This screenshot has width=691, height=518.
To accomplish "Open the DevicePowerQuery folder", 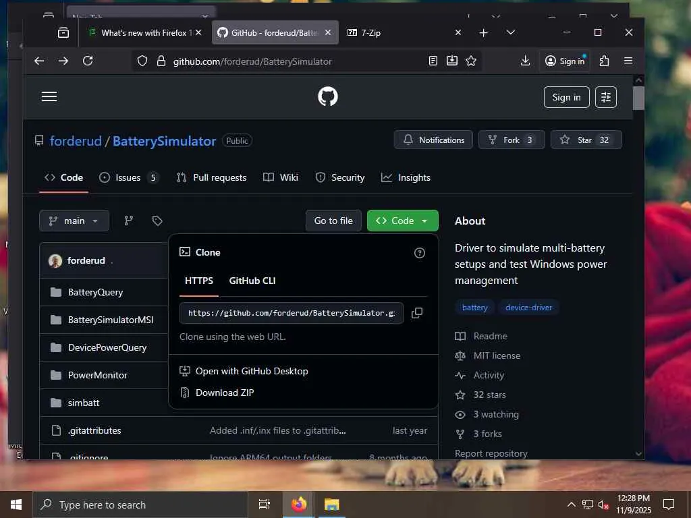I will pyautogui.click(x=107, y=347).
